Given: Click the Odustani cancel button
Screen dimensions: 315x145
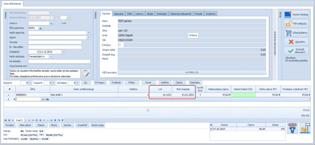Looking at the screenshot, I should 296,42.
